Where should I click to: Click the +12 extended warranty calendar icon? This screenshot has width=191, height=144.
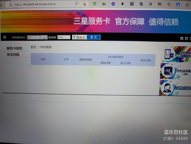(x=168, y=71)
